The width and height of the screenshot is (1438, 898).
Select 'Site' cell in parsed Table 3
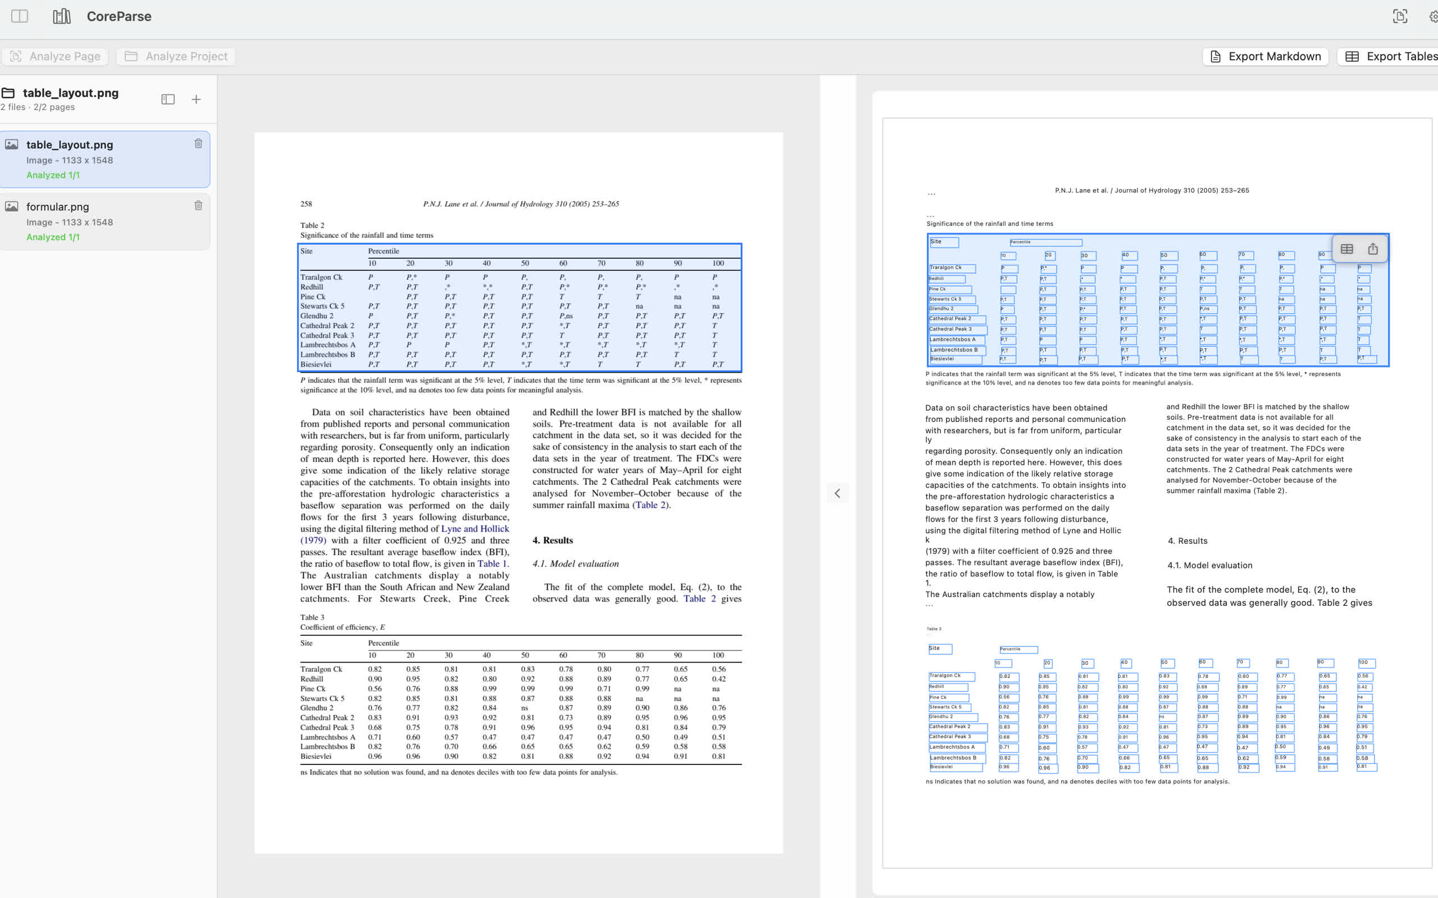[x=940, y=649]
